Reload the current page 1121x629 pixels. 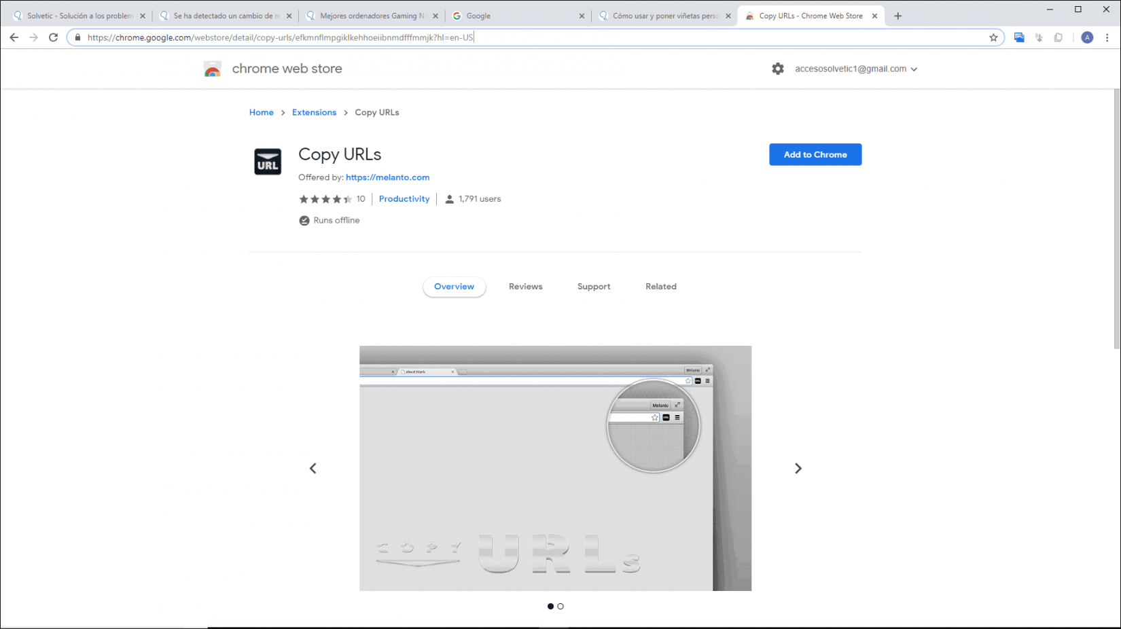tap(53, 37)
